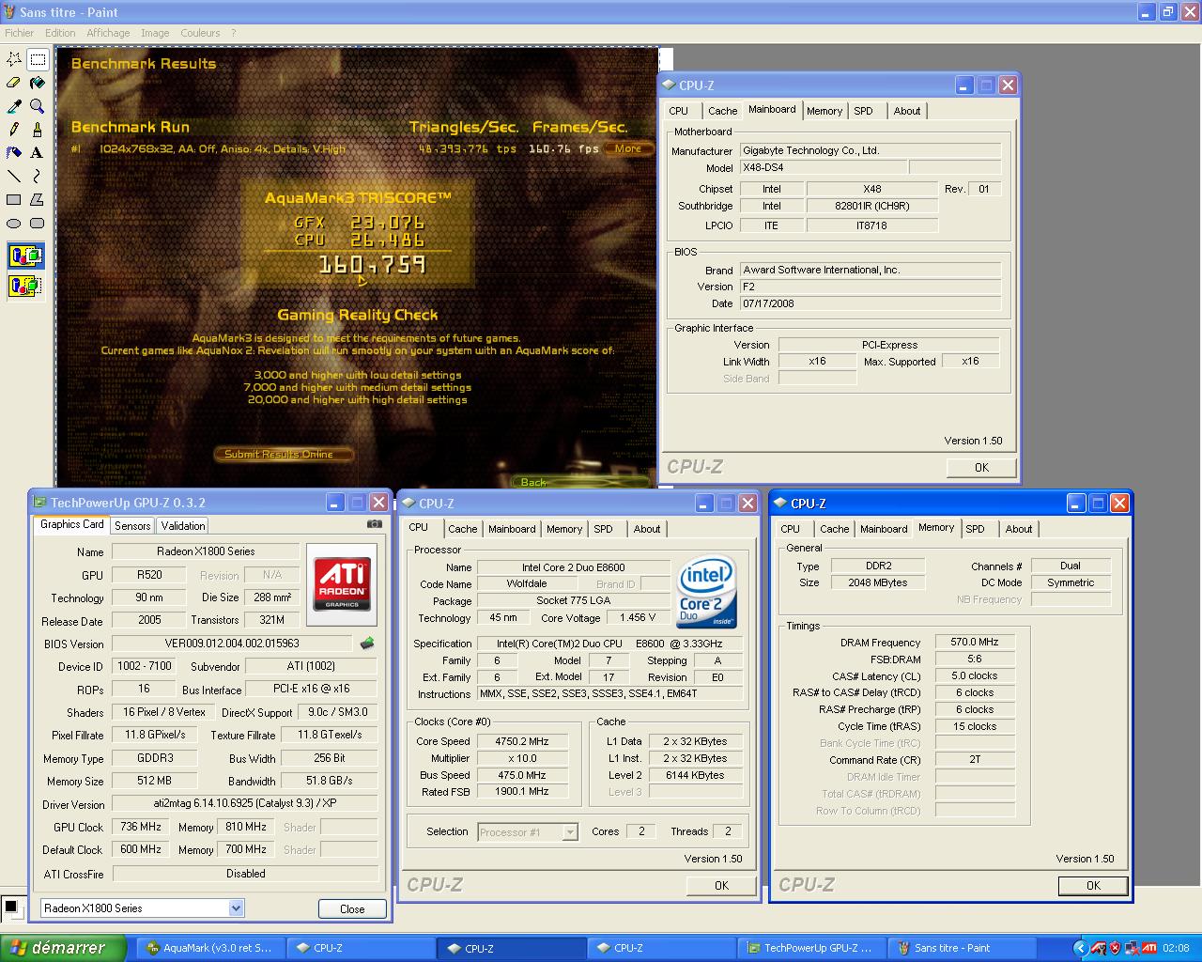1202x962 pixels.
Task: Select the rectangular Select tool in Paint
Action: pyautogui.click(x=38, y=59)
